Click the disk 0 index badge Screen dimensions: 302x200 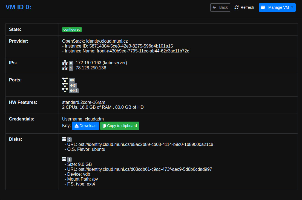pyautogui.click(x=69, y=140)
